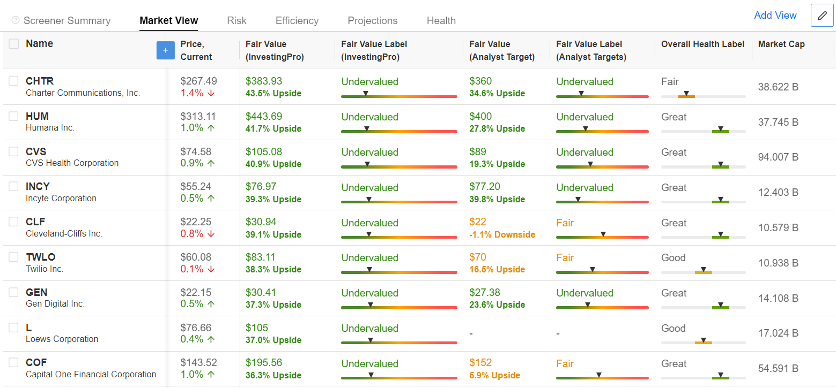Sort by the Market Cap column header

(x=781, y=44)
